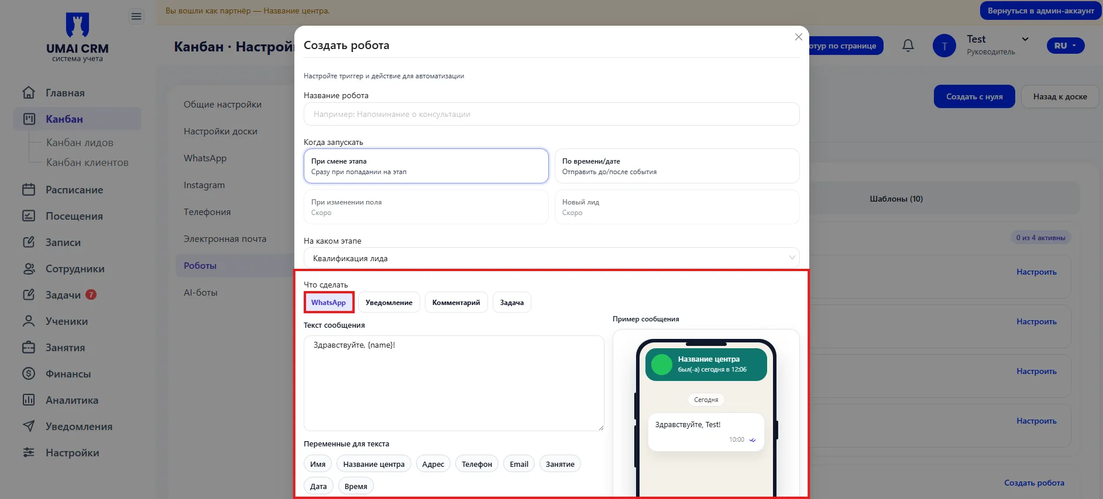Open Канбан лидов sidebar subitem
The image size is (1103, 499).
[x=80, y=143]
